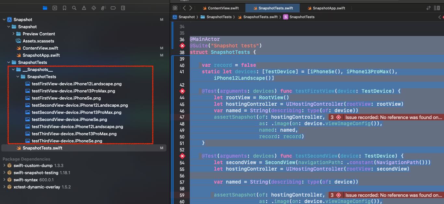Viewport: 444px width, 204px height.
Task: Open the Report navigator icon
Action: click(123, 8)
